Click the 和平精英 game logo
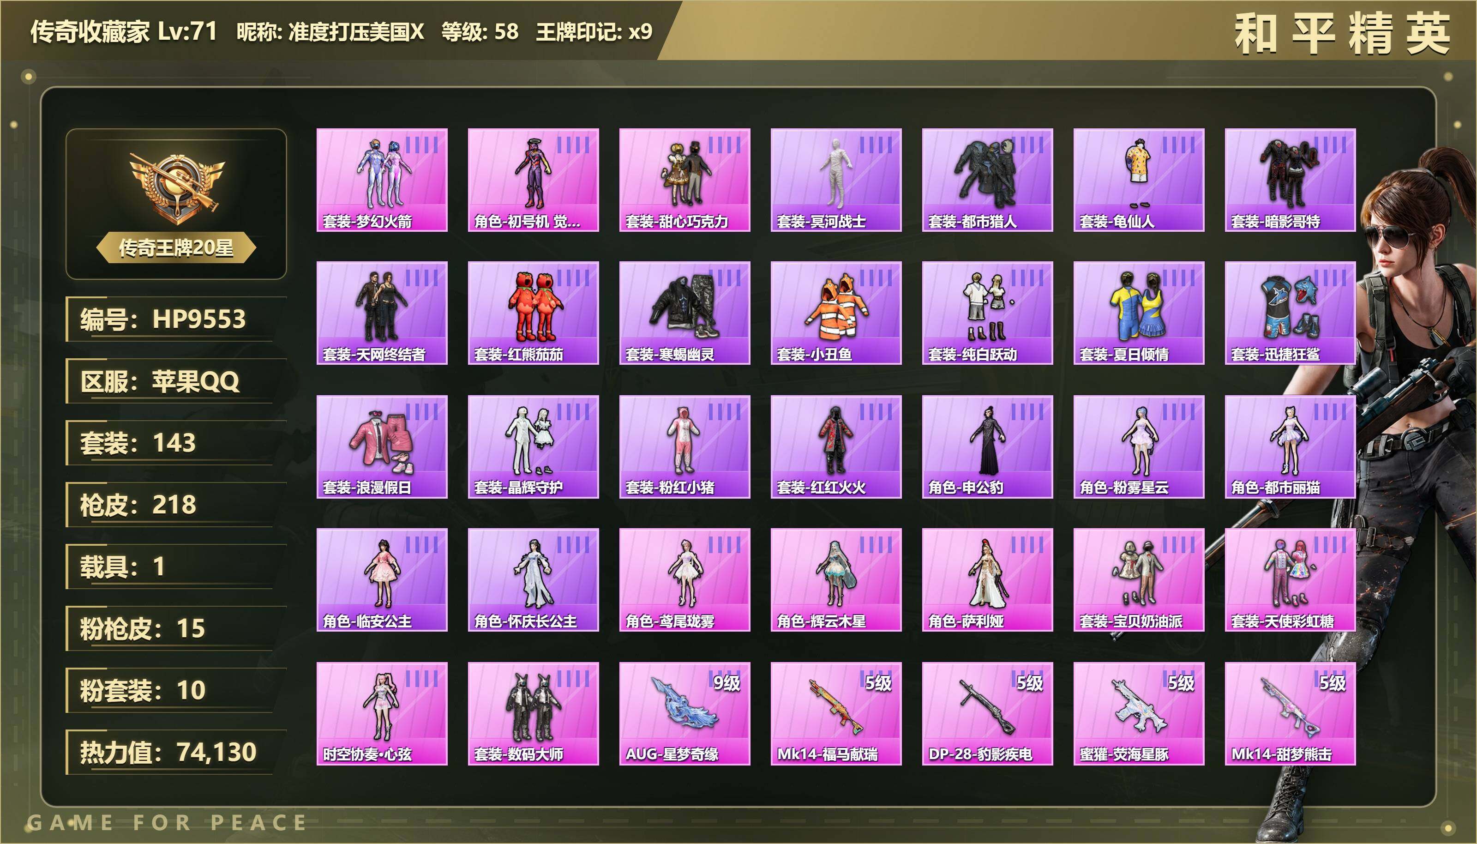 [1343, 34]
